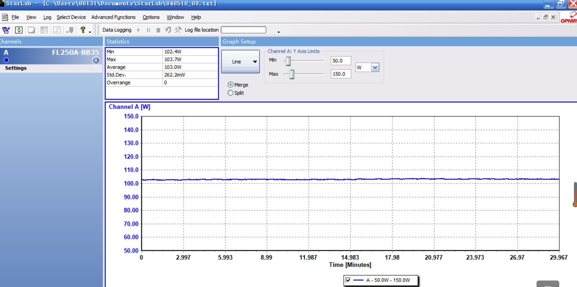577x287 pixels.
Task: Collapse channel A panel chevron
Action: pos(96,60)
